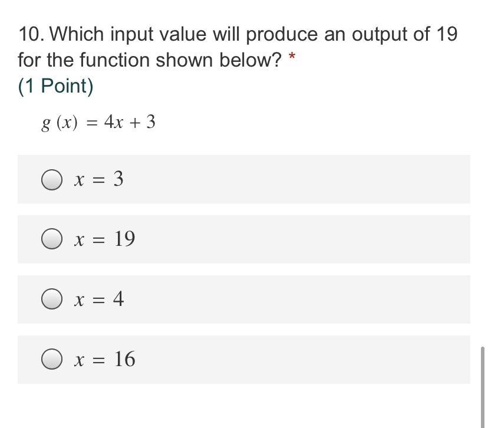Click the vertical scrollbar at right edge
Viewport: 488px width, 428px height.
483,383
